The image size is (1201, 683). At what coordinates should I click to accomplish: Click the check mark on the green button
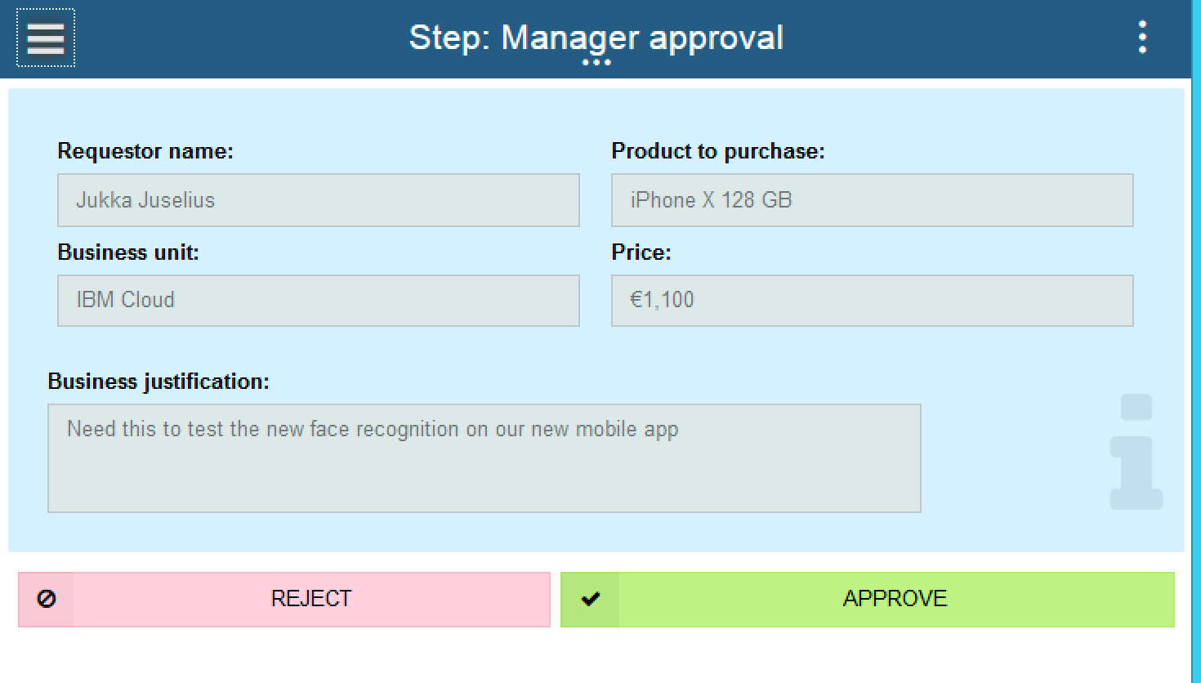point(591,599)
